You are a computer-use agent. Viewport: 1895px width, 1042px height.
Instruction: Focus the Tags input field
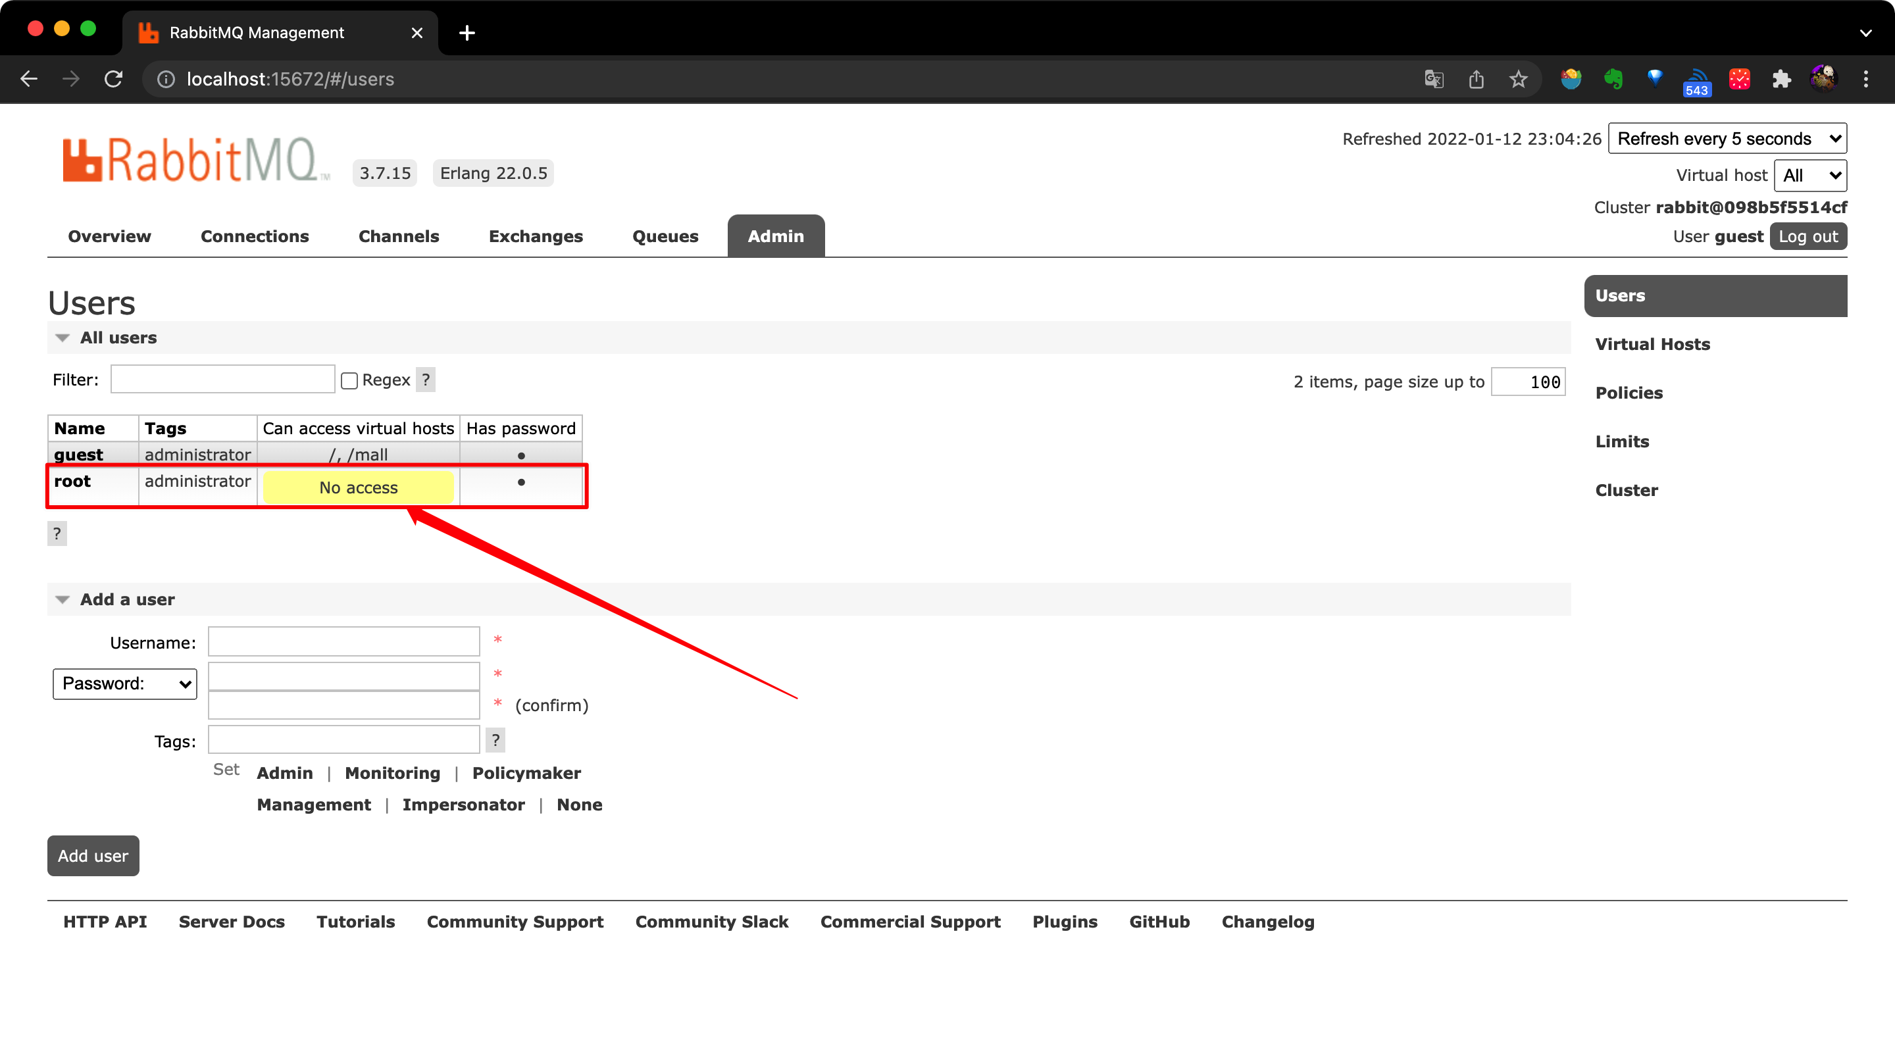tap(343, 739)
